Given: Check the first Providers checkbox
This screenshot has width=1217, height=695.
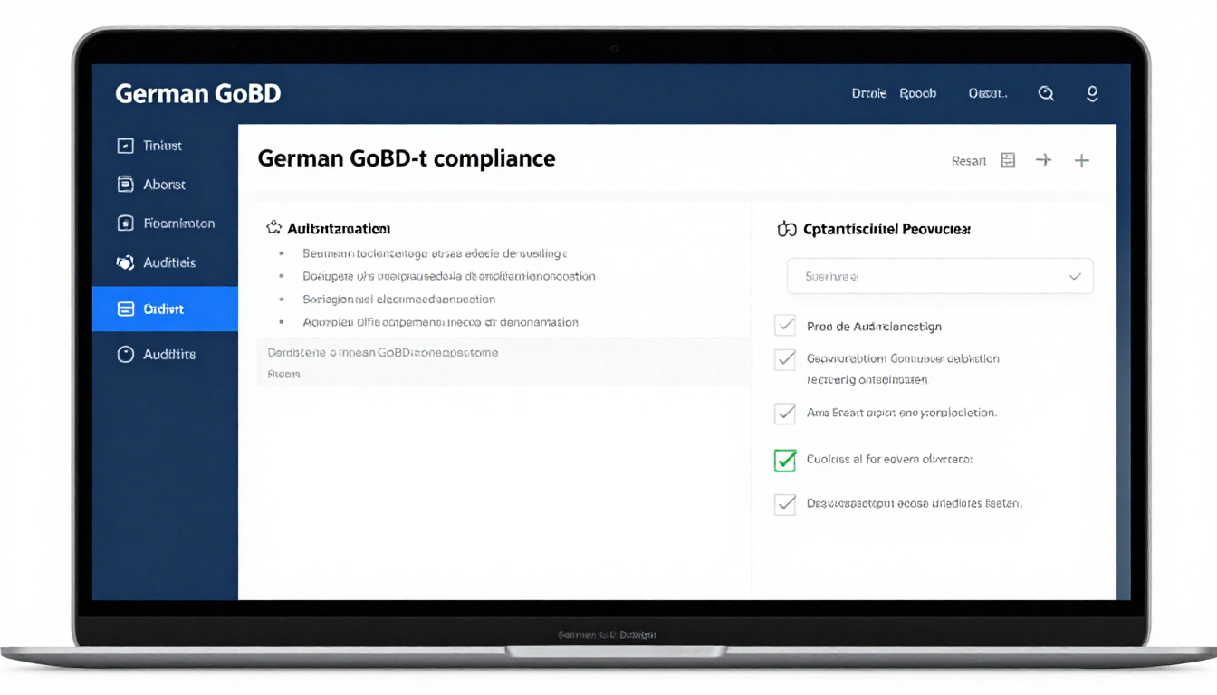Looking at the screenshot, I should pyautogui.click(x=785, y=326).
